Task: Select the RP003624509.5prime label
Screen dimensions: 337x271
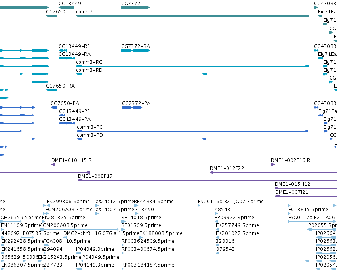Action: click(148, 241)
